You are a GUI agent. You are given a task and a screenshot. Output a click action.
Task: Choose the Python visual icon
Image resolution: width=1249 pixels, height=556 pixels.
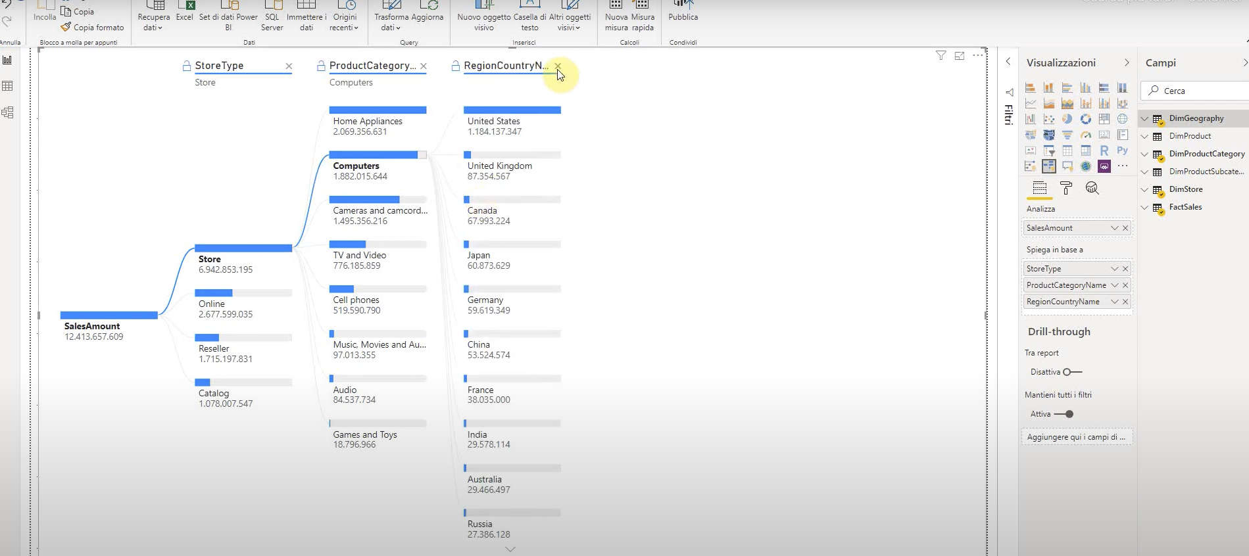pos(1122,151)
